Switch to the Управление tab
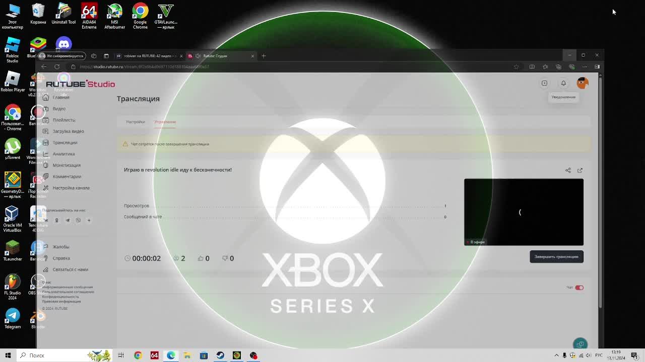The height and width of the screenshot is (362, 645). pos(165,122)
